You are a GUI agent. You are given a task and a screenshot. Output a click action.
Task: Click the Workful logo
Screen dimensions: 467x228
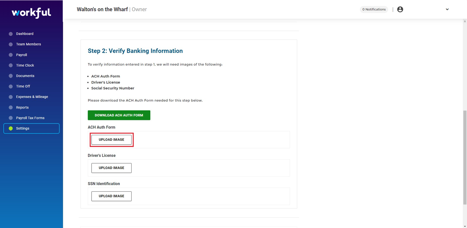pos(31,12)
